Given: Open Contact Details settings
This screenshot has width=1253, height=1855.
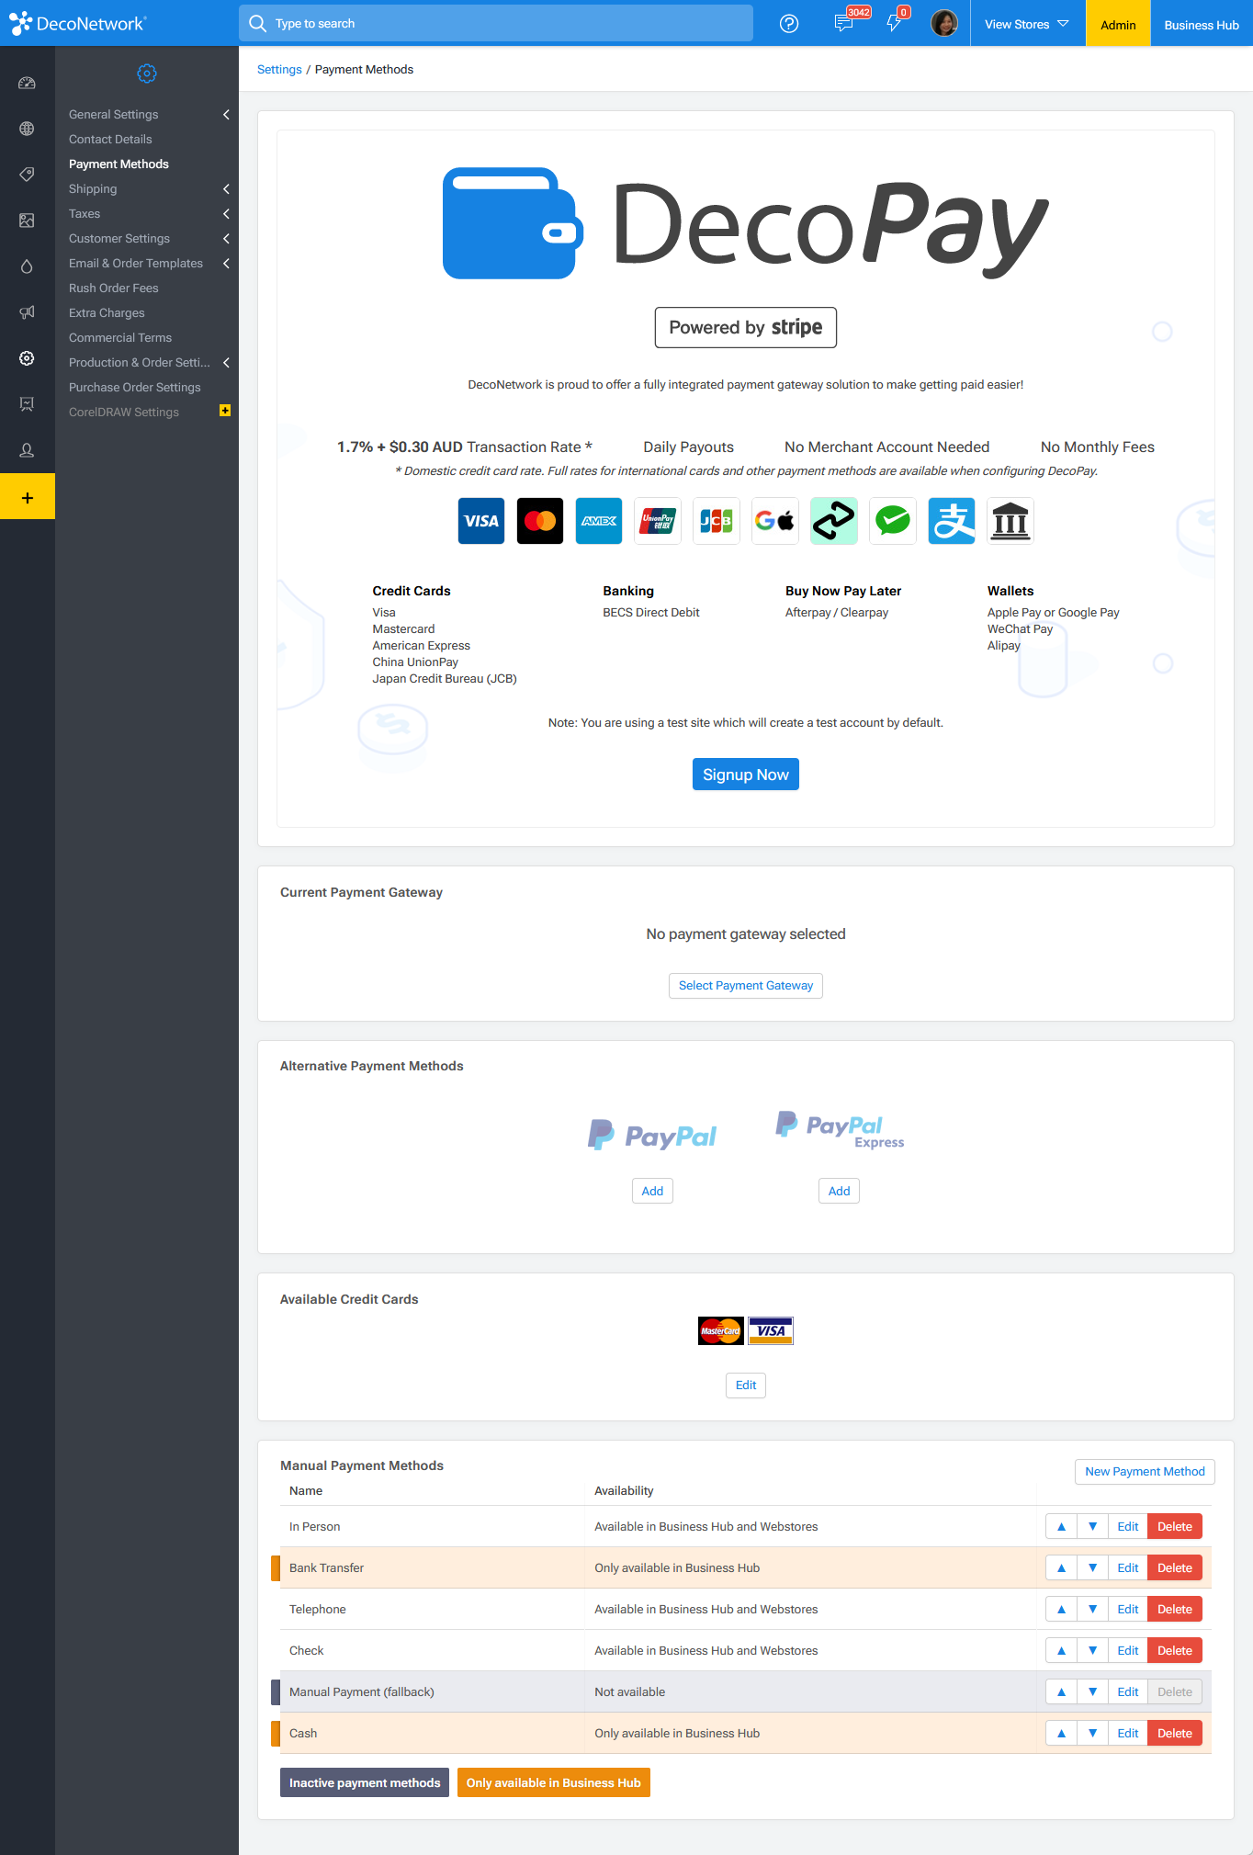Looking at the screenshot, I should coord(110,139).
